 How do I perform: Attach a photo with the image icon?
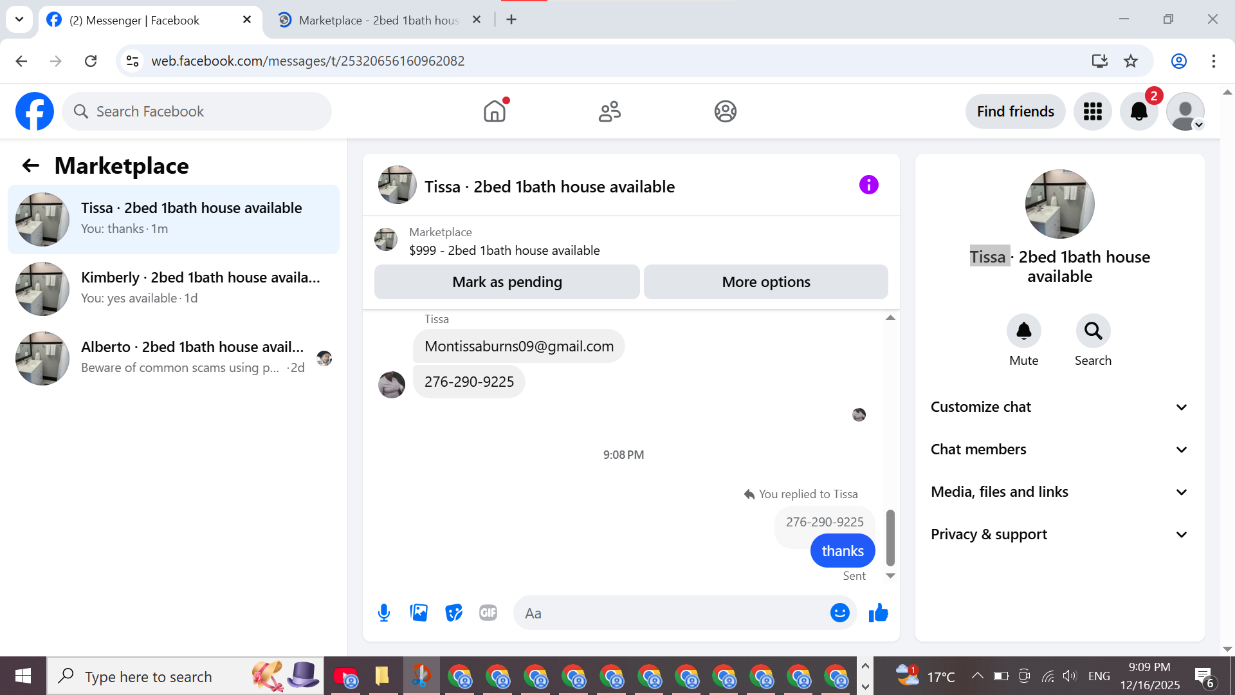pos(419,613)
